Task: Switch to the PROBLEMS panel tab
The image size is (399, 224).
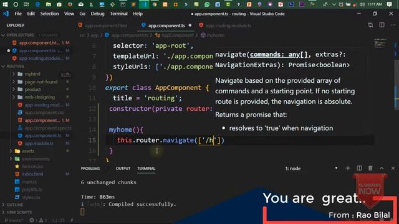Action: (x=90, y=169)
